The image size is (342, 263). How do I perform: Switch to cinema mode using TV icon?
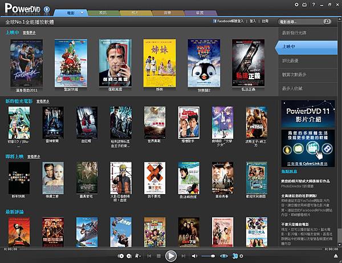click(x=304, y=5)
